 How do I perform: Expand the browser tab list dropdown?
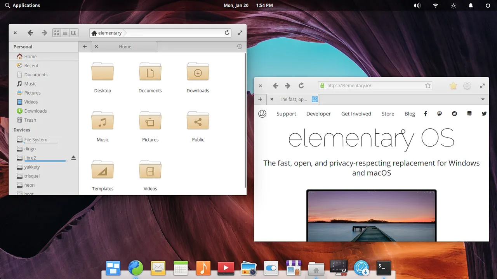click(483, 99)
